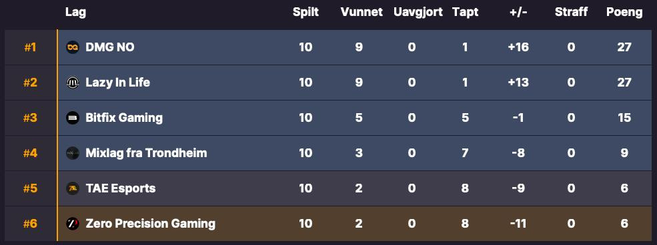Click the Spilt column header

click(x=305, y=12)
